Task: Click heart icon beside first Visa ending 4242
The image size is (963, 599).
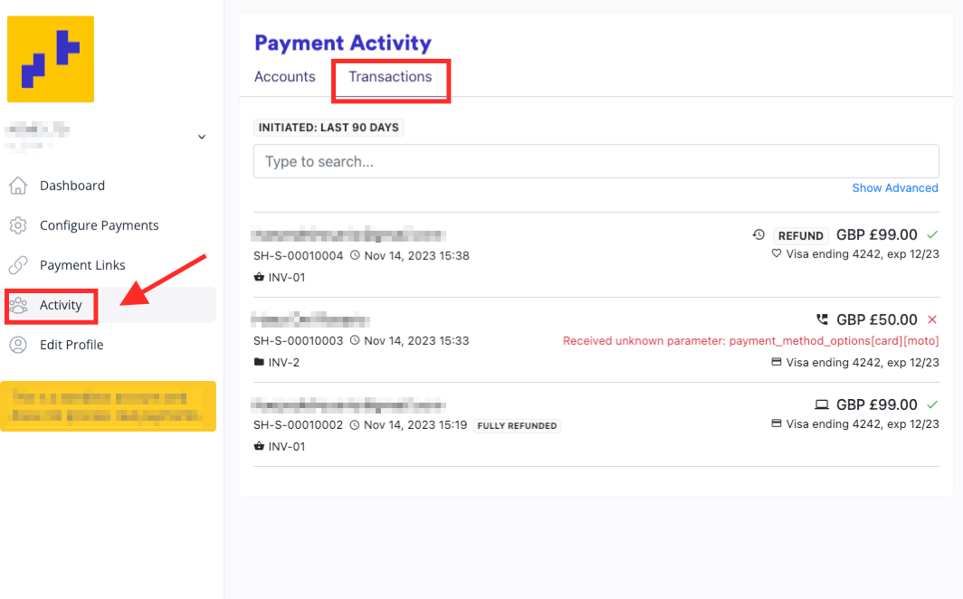Action: pyautogui.click(x=777, y=253)
